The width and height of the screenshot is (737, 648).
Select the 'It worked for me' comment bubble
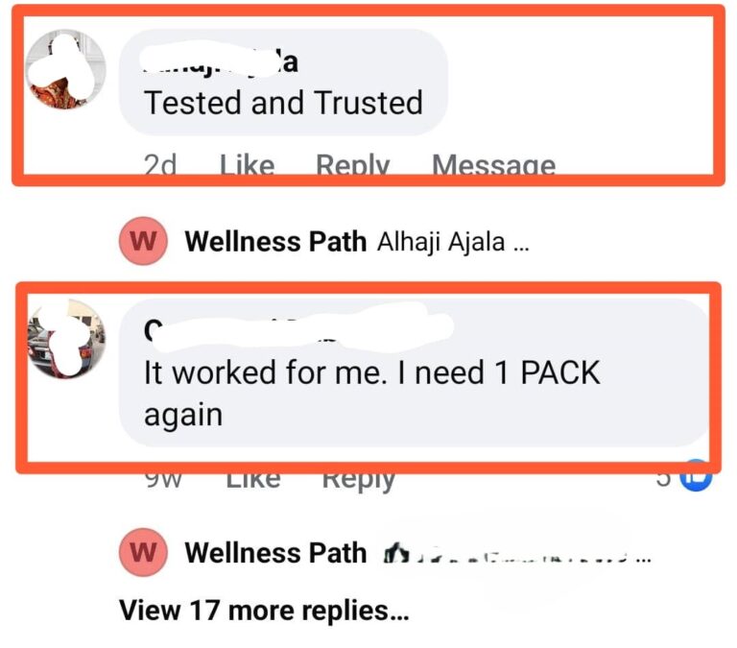pyautogui.click(x=414, y=372)
